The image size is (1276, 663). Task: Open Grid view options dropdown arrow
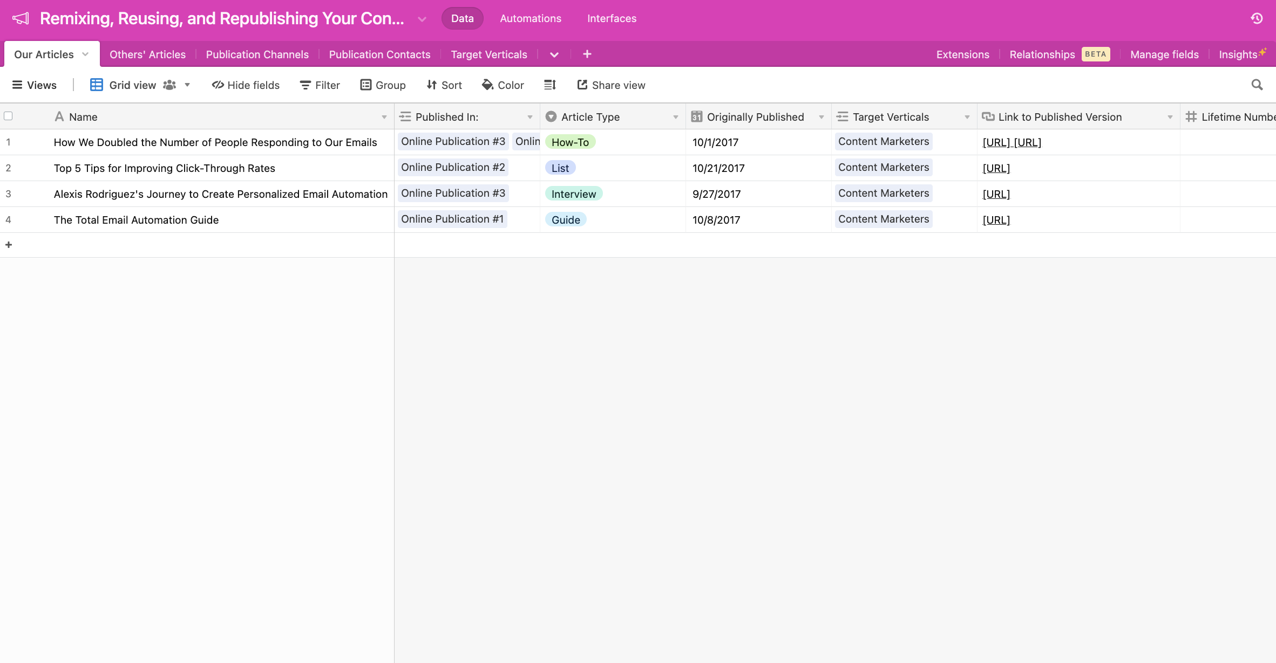point(187,85)
